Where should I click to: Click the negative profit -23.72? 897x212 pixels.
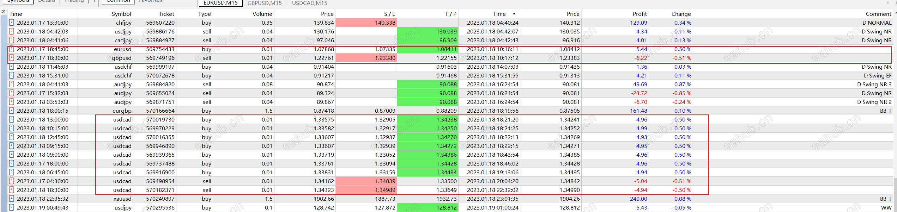(639, 93)
